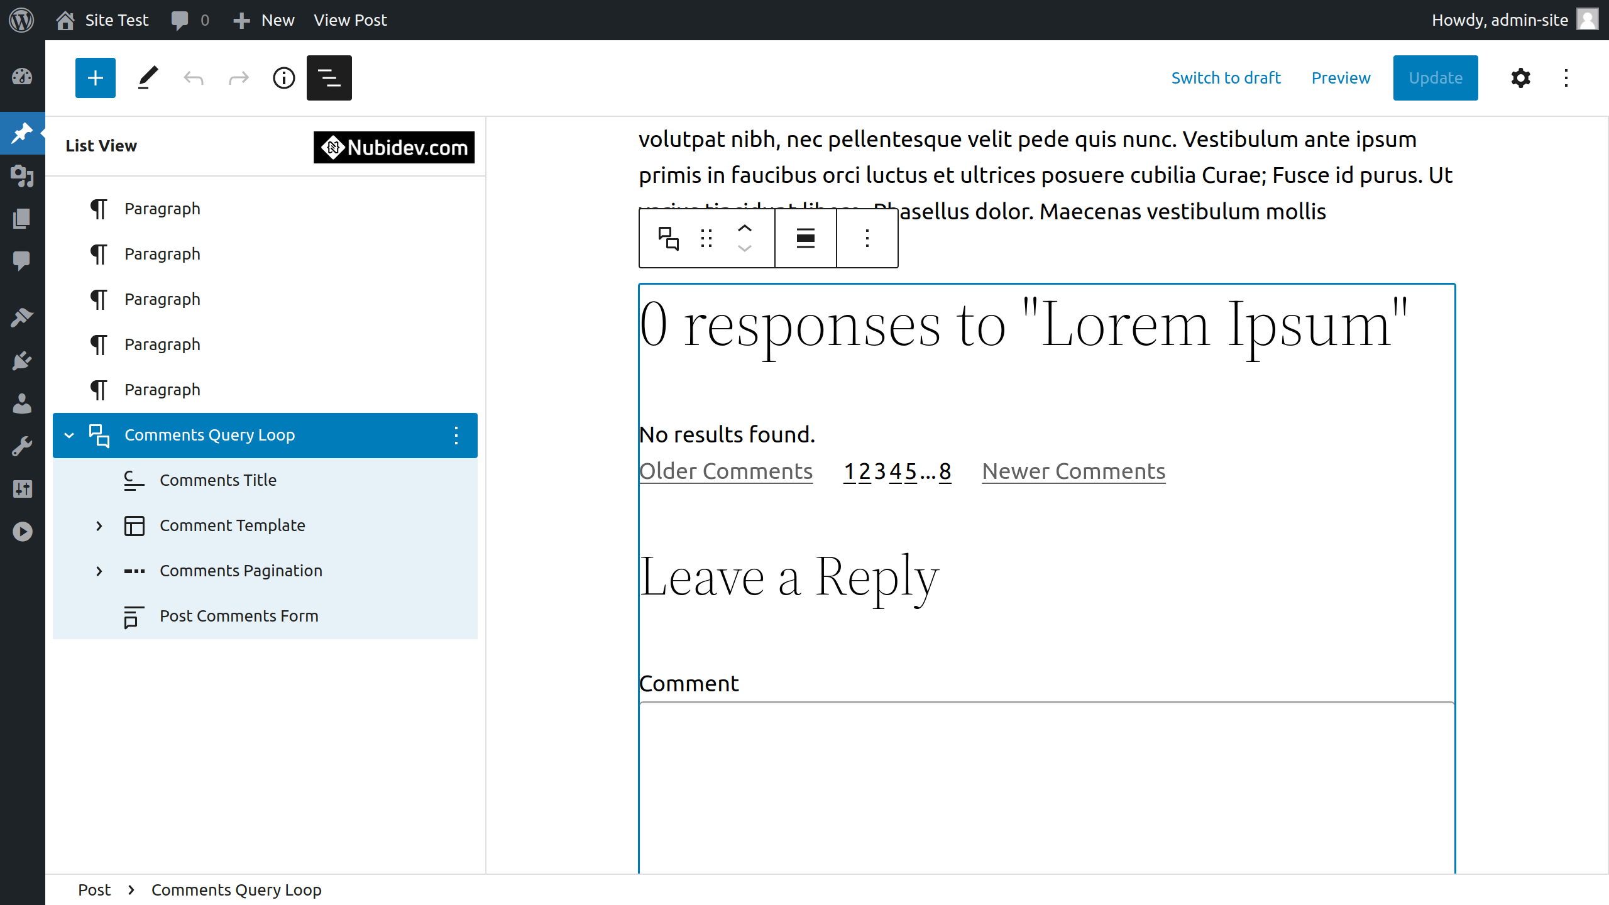Click the Update button

[x=1435, y=78]
